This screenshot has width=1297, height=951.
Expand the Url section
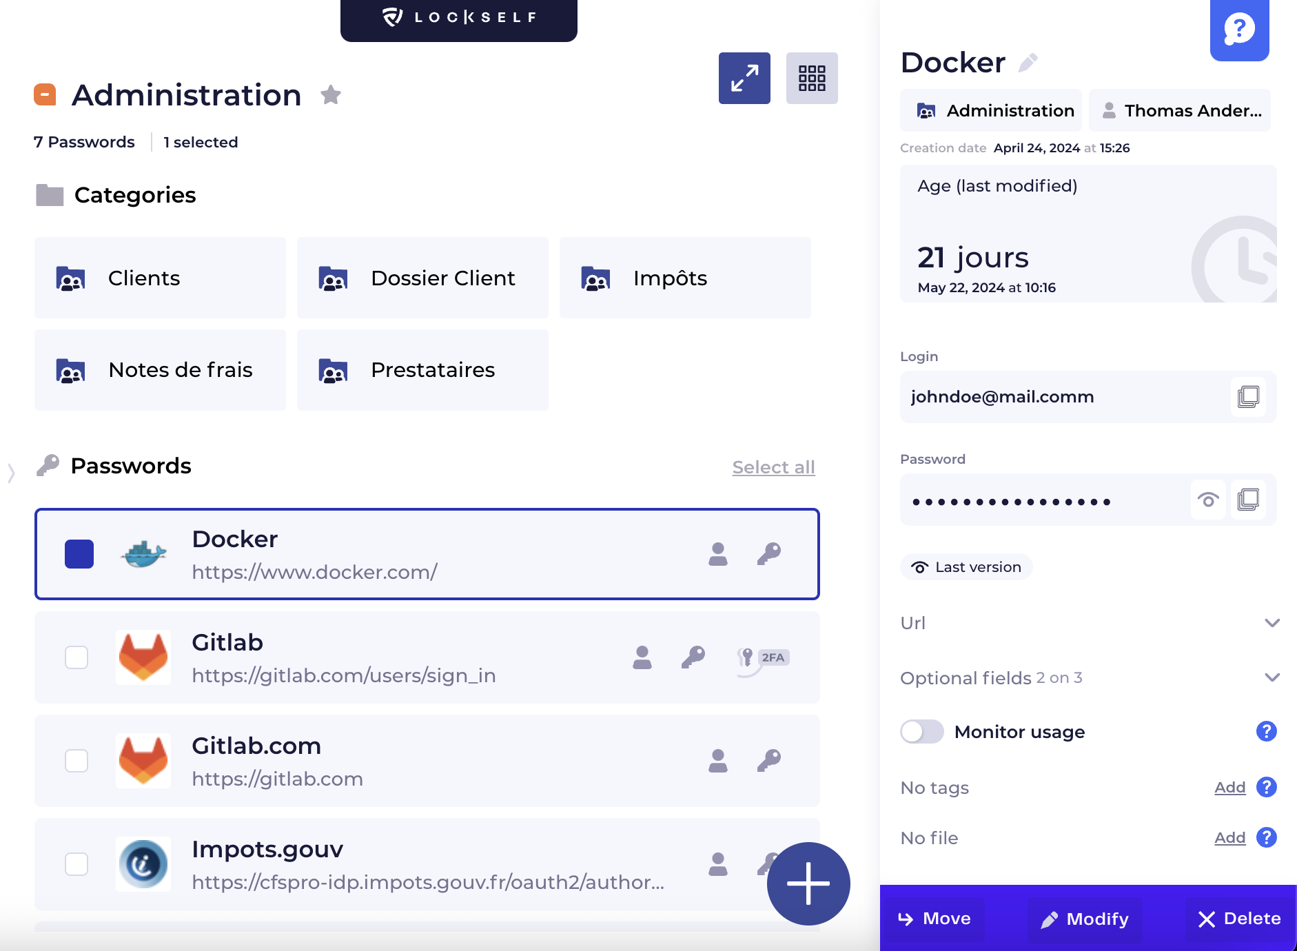tap(1272, 623)
